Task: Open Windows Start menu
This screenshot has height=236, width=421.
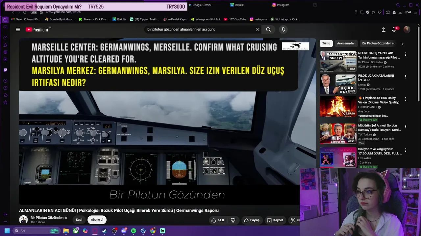Action: 7,231
